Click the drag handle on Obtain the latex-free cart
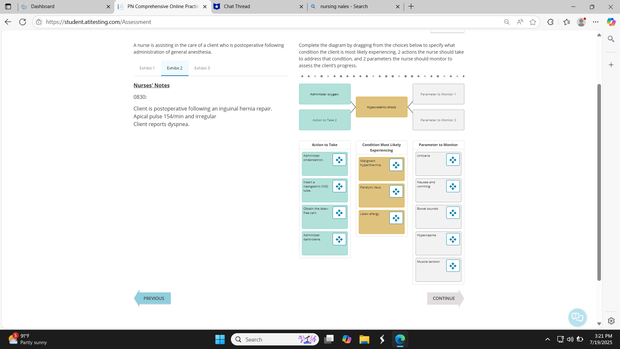 click(x=339, y=213)
